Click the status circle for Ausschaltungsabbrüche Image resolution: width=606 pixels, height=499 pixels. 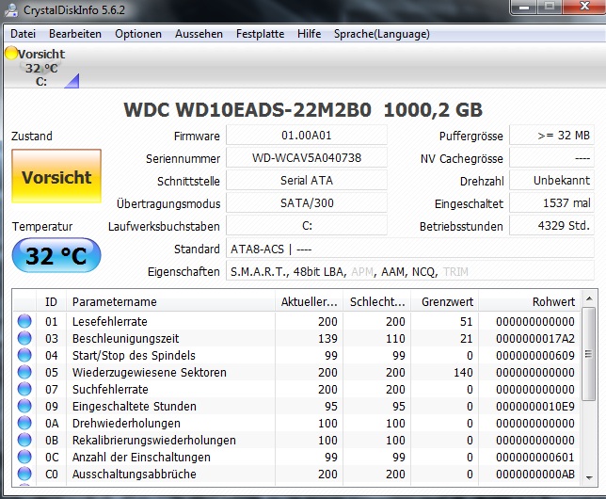point(24,474)
